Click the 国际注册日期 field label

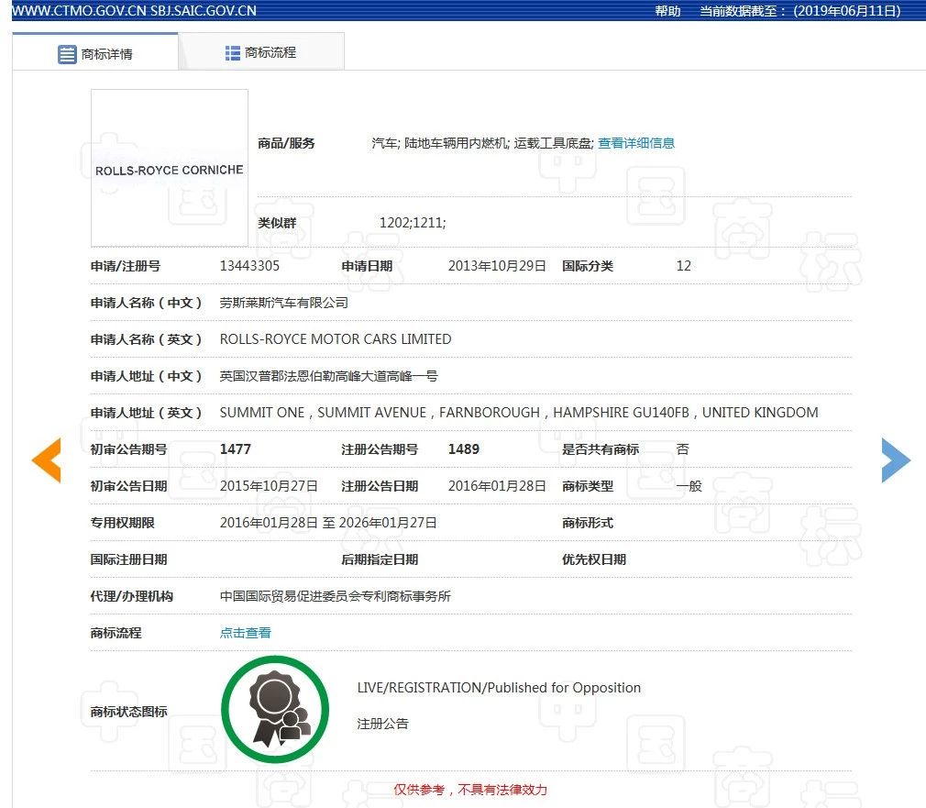coord(128,559)
